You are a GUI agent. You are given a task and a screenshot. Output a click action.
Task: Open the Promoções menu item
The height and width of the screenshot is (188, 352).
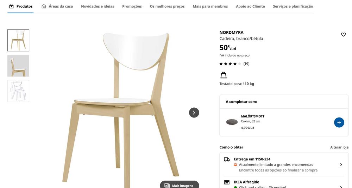(132, 6)
